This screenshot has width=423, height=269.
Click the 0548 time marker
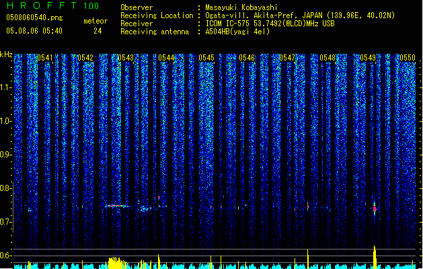(x=328, y=58)
